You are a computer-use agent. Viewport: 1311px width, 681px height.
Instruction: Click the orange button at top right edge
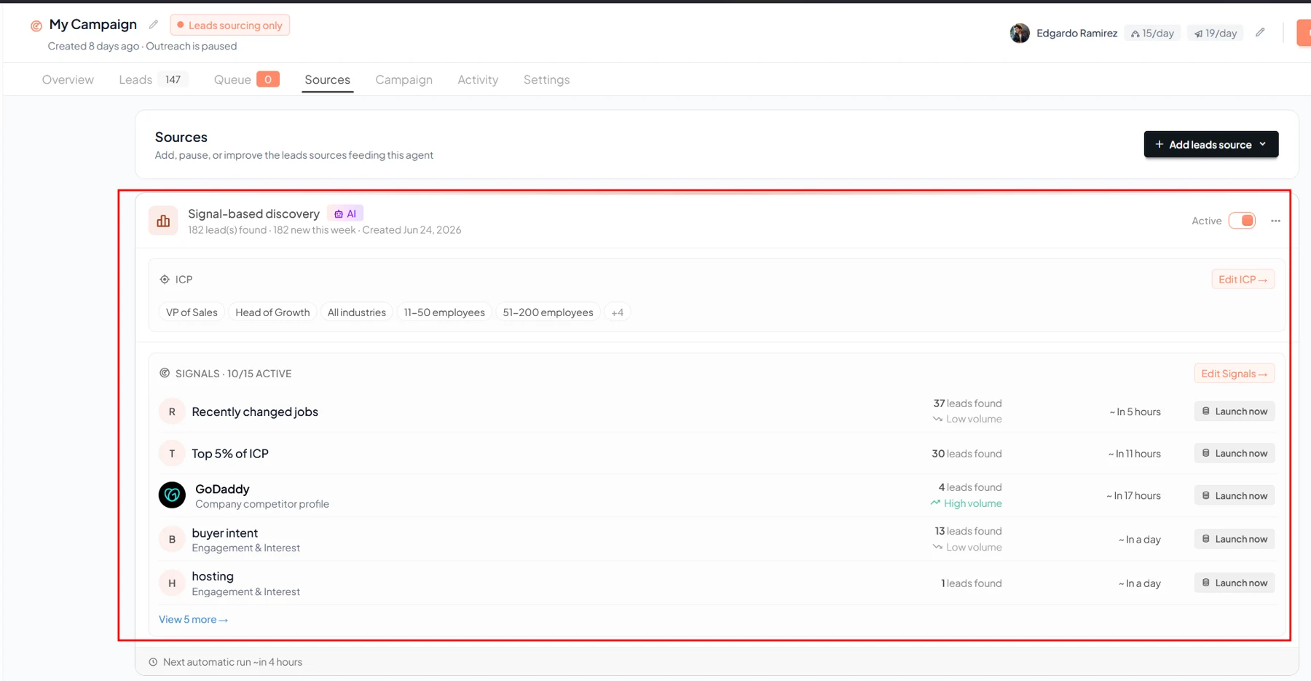[1304, 33]
